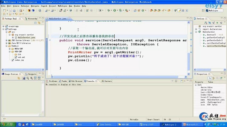This screenshot has height=127, width=227.
Task: Toggle block selection mode toolbar icon
Action: click(183, 10)
